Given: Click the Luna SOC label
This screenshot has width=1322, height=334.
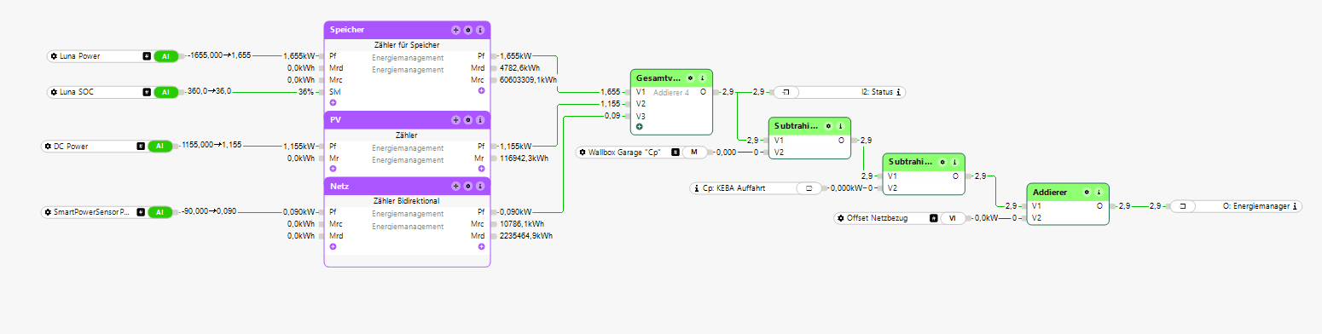Looking at the screenshot, I should 77,91.
